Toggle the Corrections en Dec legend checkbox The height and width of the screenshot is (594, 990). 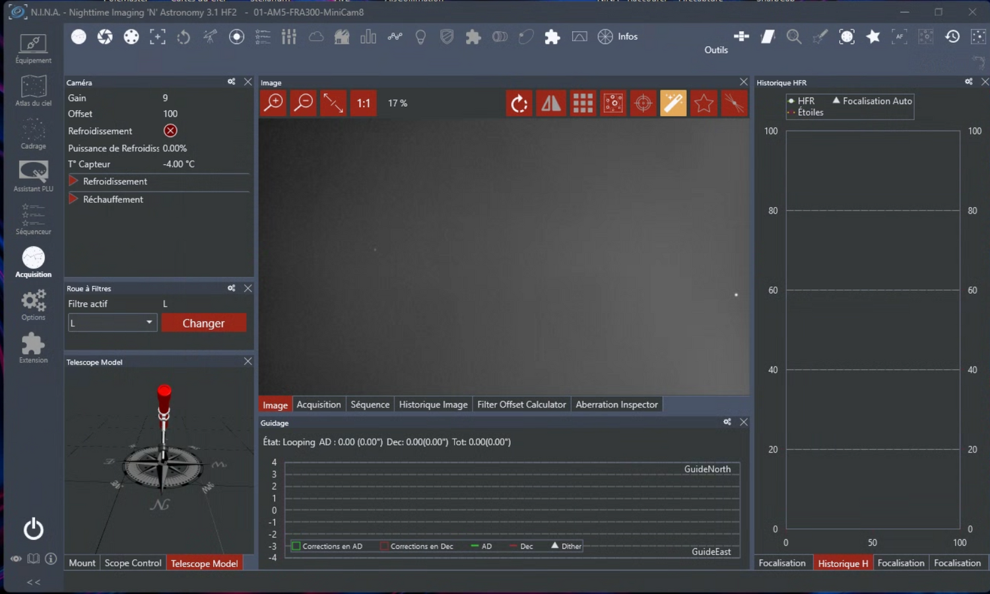(384, 546)
